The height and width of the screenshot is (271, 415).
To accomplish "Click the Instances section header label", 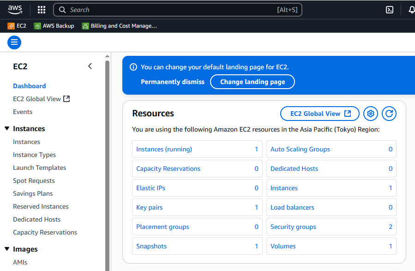I will (x=29, y=129).
